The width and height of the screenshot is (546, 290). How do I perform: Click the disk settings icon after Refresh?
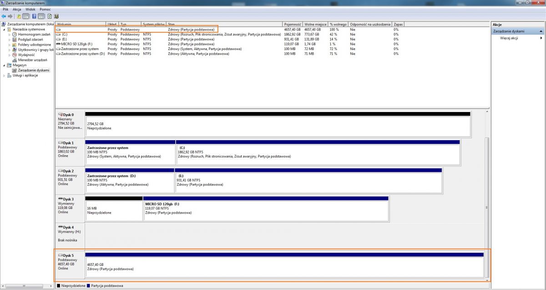point(56,16)
